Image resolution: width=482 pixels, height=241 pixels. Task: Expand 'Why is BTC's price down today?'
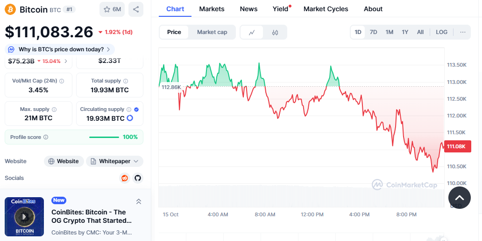click(x=60, y=49)
